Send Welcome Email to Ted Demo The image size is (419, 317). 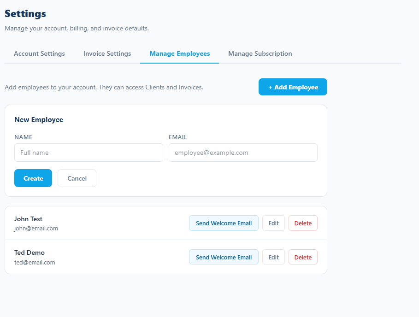pos(224,257)
